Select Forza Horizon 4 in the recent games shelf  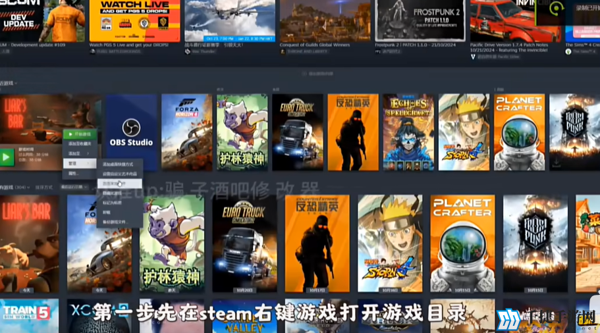coord(187,132)
